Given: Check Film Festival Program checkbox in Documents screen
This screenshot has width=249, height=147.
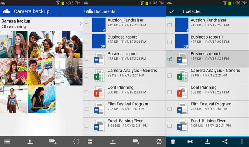Looking at the screenshot, I should tap(87, 109).
